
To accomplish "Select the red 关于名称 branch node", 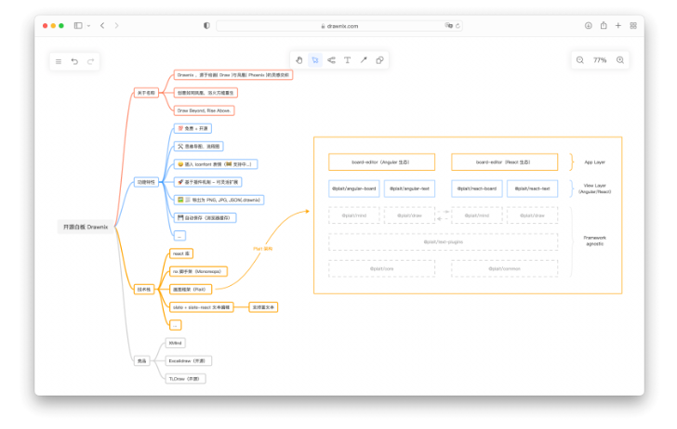I will pos(146,93).
